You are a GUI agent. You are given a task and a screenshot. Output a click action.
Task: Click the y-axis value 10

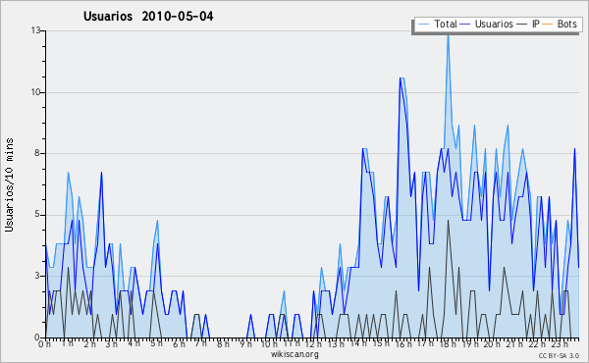[35, 92]
